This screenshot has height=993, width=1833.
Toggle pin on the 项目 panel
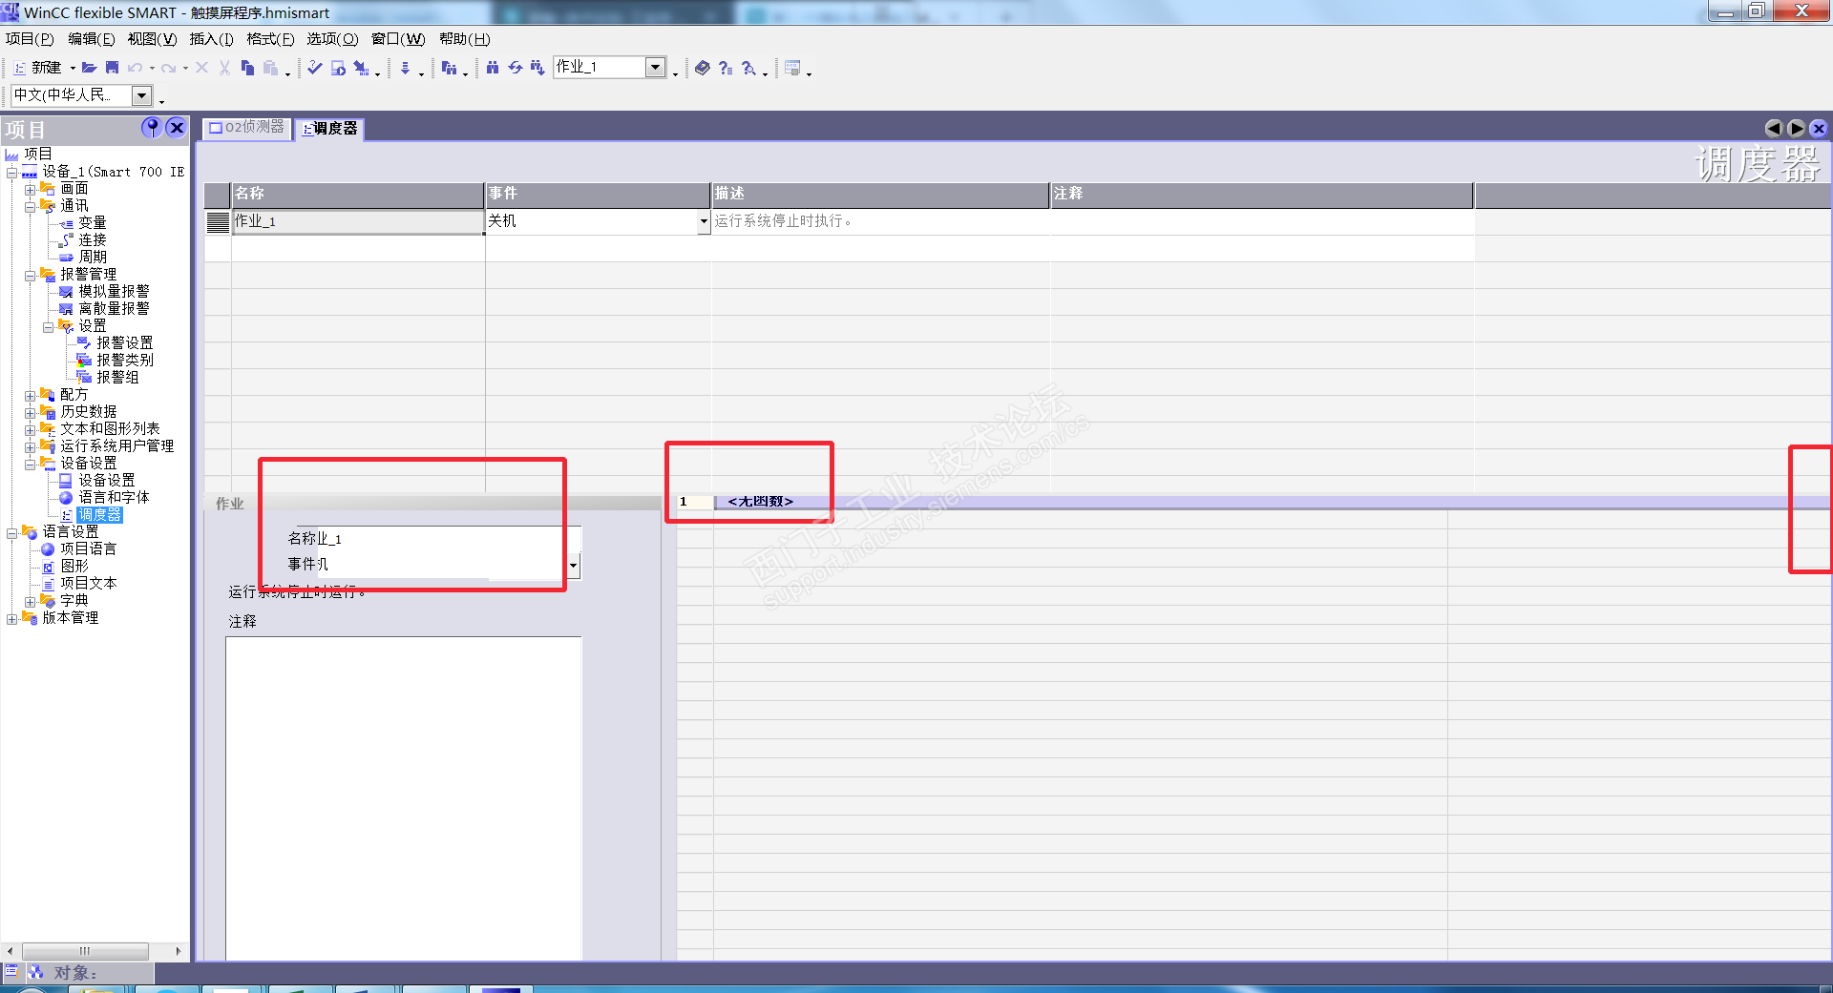coord(151,128)
